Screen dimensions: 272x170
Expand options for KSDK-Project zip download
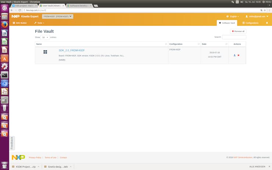[39, 167]
